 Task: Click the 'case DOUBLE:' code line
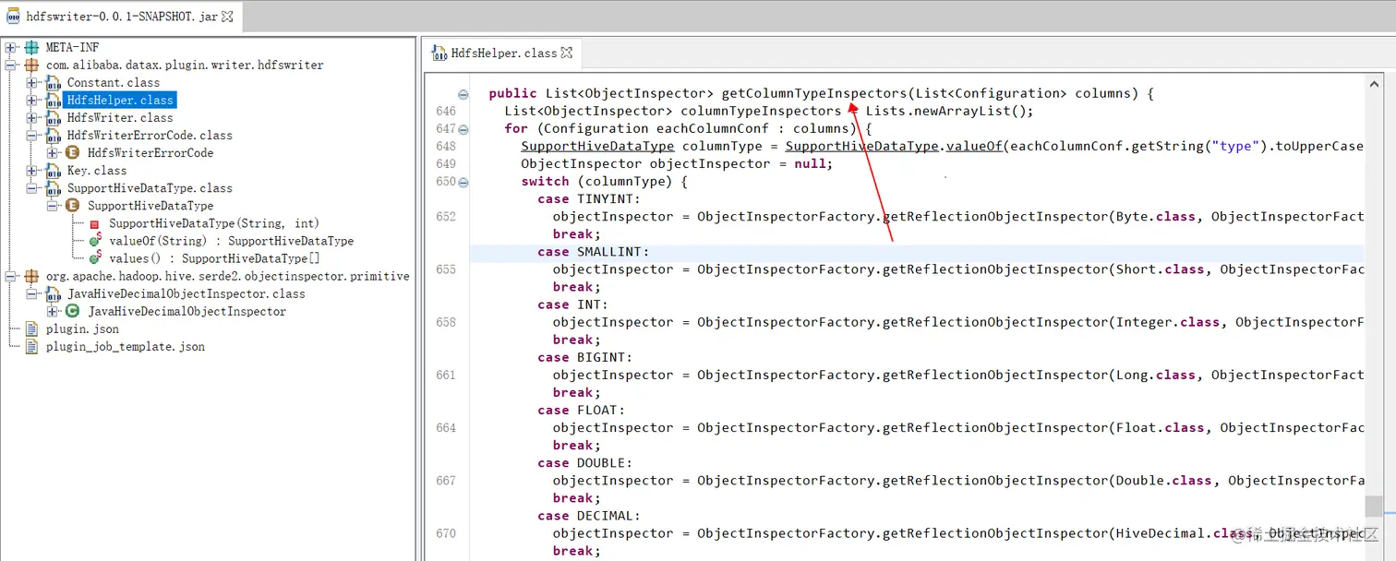tap(584, 462)
